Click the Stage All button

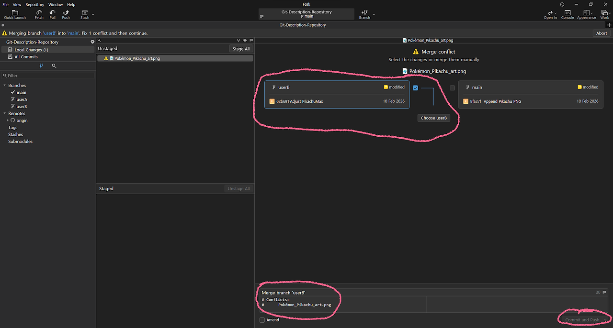241,49
